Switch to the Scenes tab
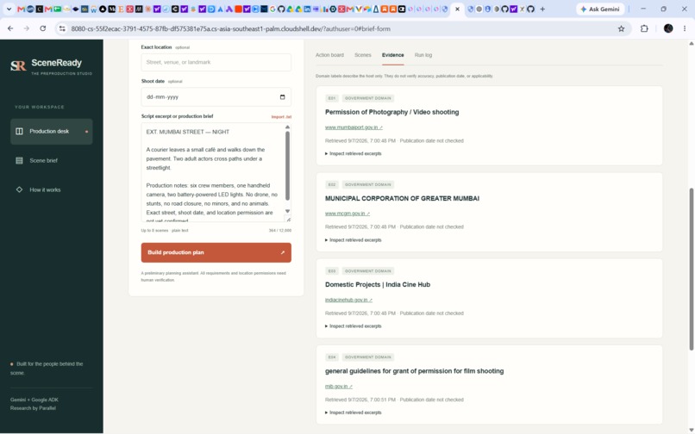The image size is (695, 434). pyautogui.click(x=362, y=55)
